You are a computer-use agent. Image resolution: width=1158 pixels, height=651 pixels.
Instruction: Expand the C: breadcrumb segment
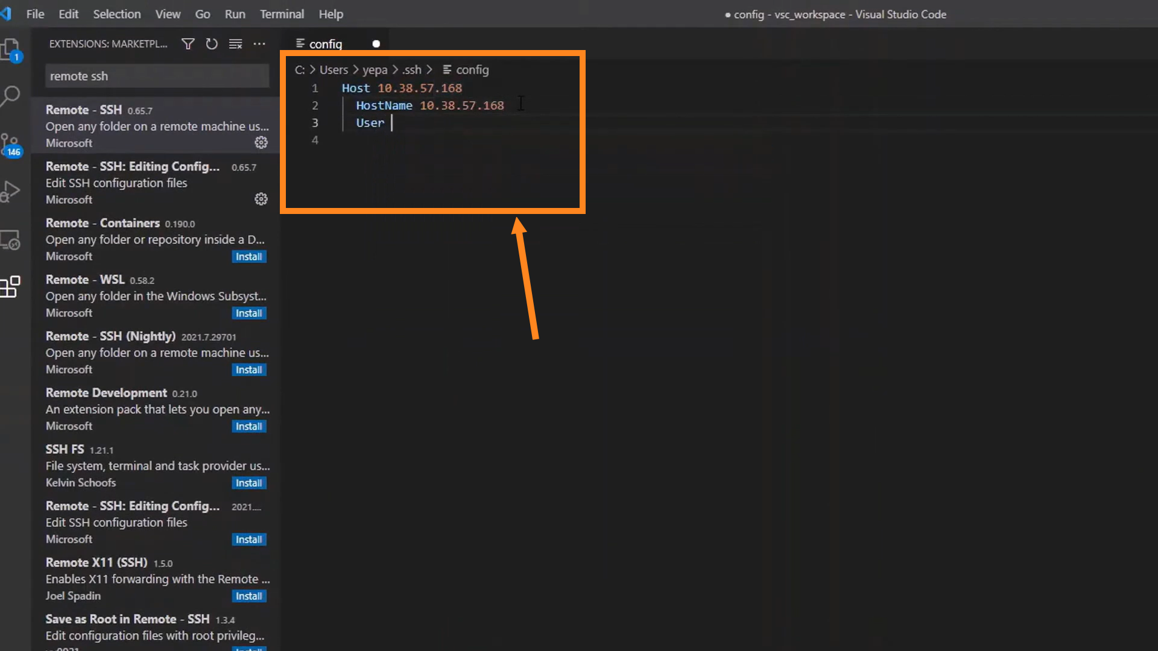(300, 70)
